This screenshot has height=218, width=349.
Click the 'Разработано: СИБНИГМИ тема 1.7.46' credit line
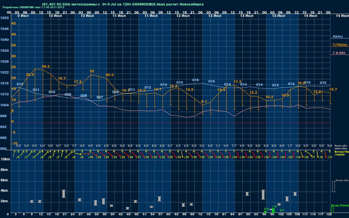pos(34,7)
